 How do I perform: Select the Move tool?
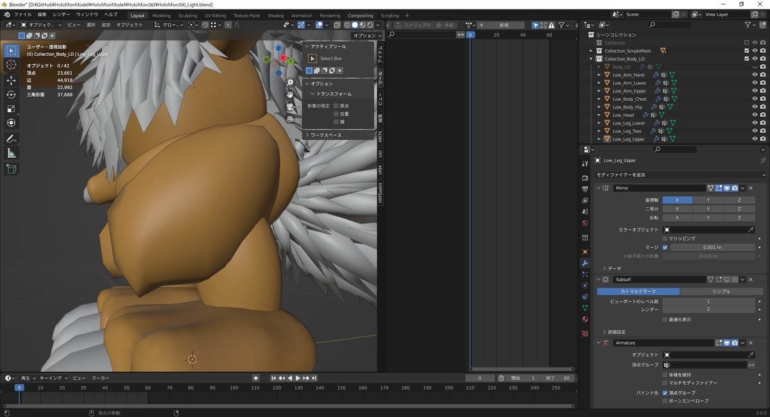[12, 80]
